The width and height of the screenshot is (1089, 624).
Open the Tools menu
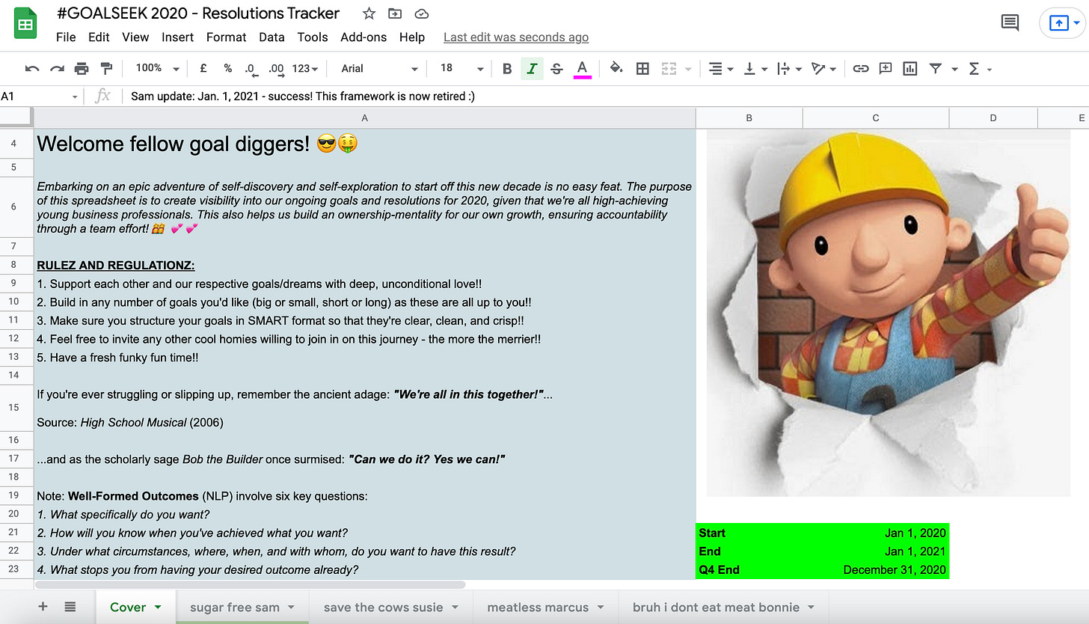pyautogui.click(x=313, y=37)
